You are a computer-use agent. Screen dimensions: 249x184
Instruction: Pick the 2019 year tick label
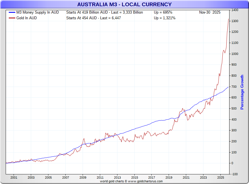169,177
